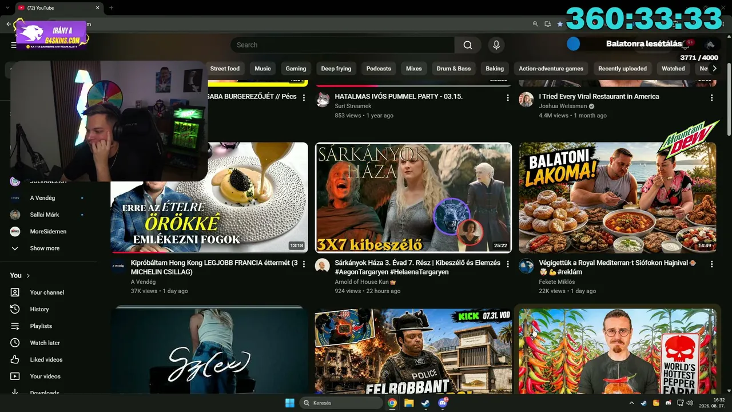732x412 pixels.
Task: Select the Watched chip
Action: click(x=673, y=69)
